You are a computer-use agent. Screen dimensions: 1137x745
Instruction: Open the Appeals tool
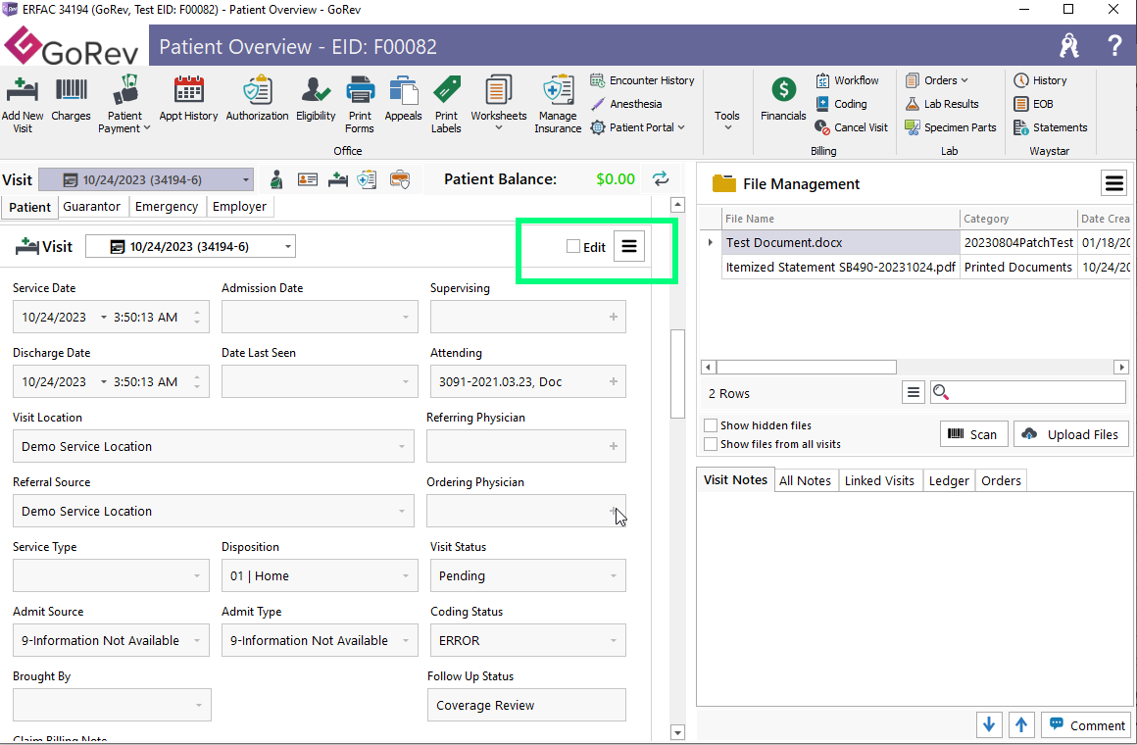pyautogui.click(x=403, y=100)
